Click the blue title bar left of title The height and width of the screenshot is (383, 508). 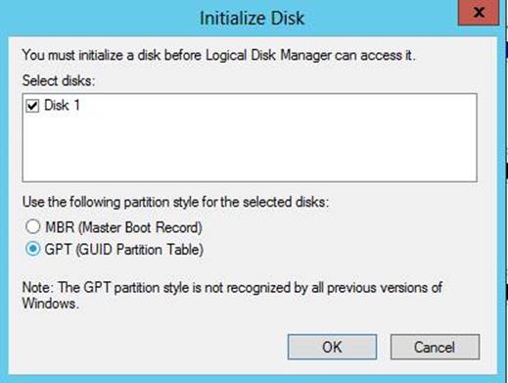point(98,18)
